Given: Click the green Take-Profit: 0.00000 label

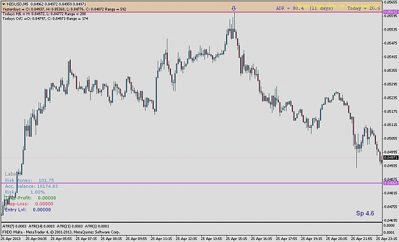Looking at the screenshot, I should (x=30, y=198).
